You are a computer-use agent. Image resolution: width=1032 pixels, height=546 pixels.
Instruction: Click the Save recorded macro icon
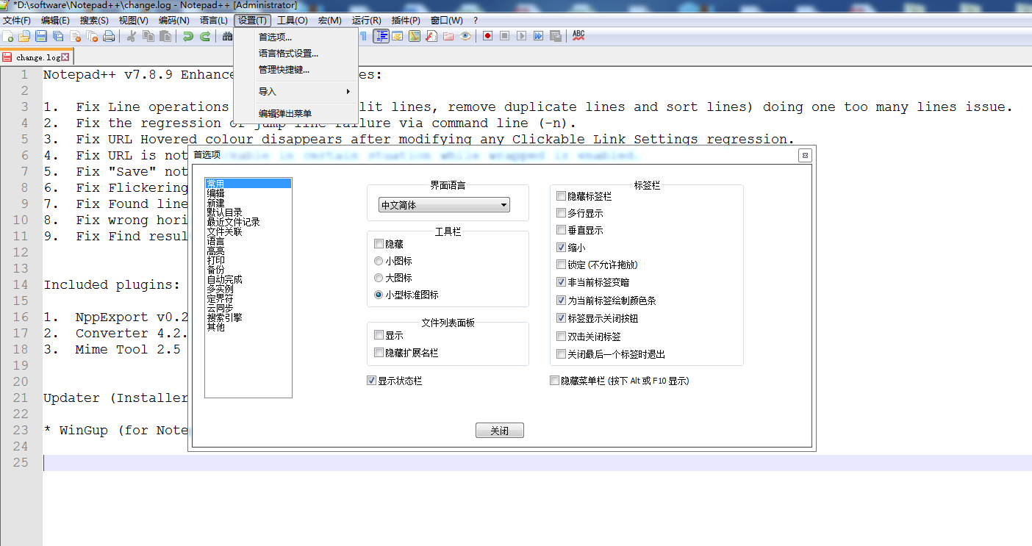pyautogui.click(x=555, y=36)
